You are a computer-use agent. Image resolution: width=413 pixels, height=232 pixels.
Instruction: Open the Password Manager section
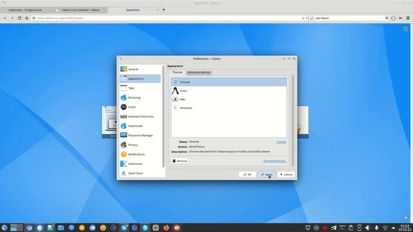(140, 135)
